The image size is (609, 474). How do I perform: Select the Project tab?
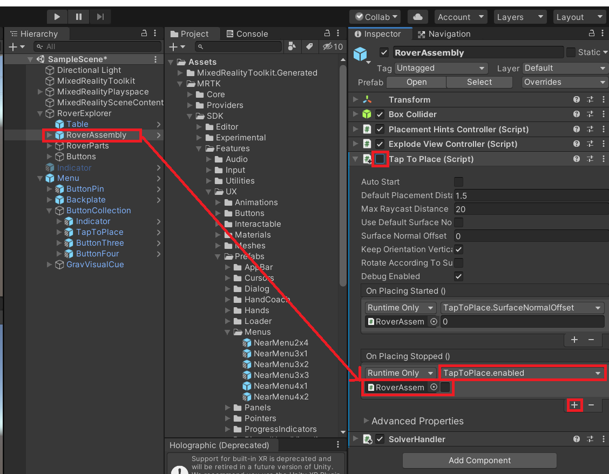pos(190,34)
